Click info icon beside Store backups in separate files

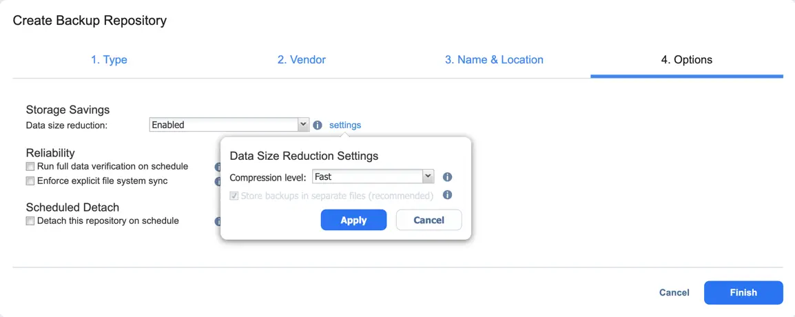[x=447, y=195]
